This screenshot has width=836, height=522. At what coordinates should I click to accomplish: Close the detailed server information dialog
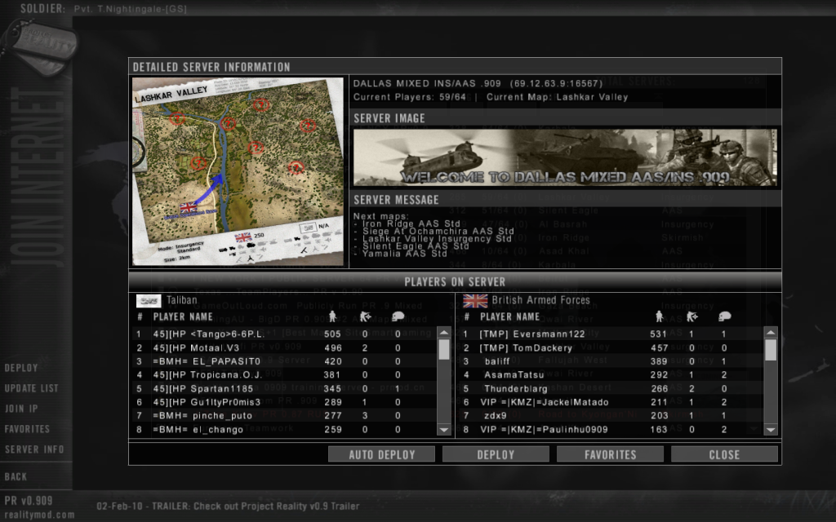(x=724, y=454)
